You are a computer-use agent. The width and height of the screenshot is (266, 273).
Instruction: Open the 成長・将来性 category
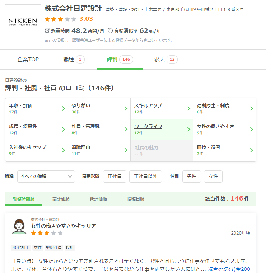click(x=37, y=129)
